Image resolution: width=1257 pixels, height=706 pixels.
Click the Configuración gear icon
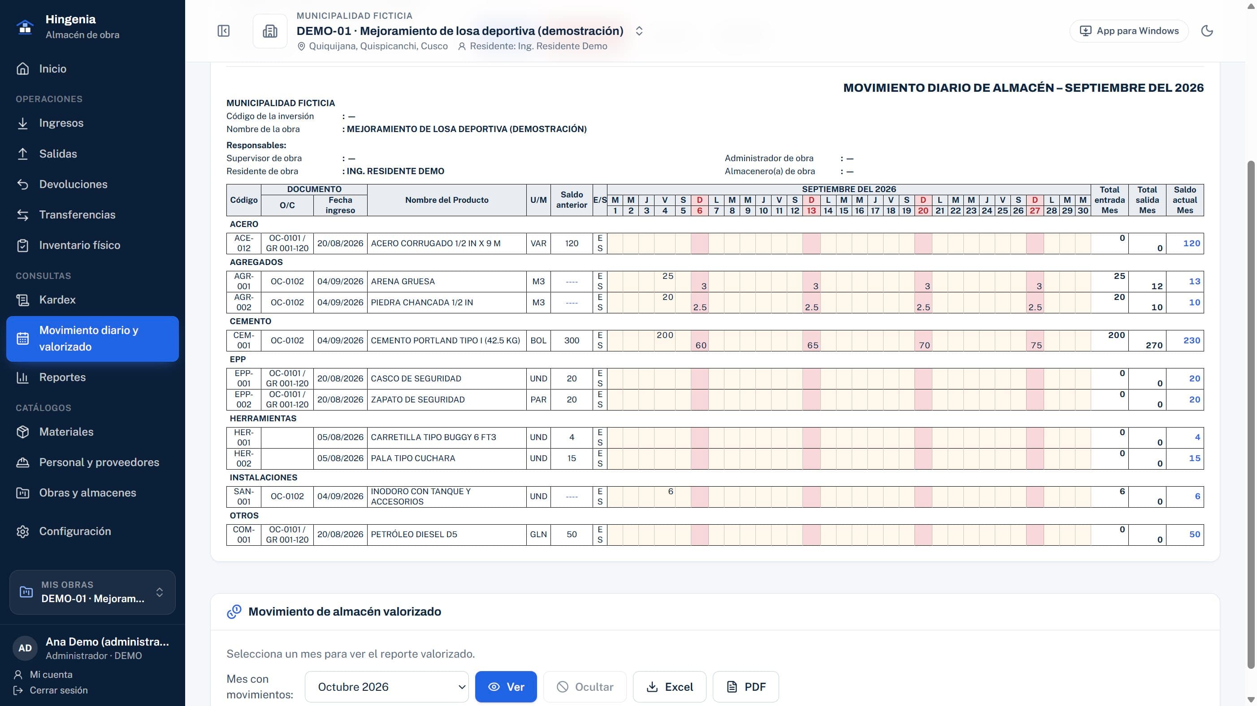pos(23,531)
